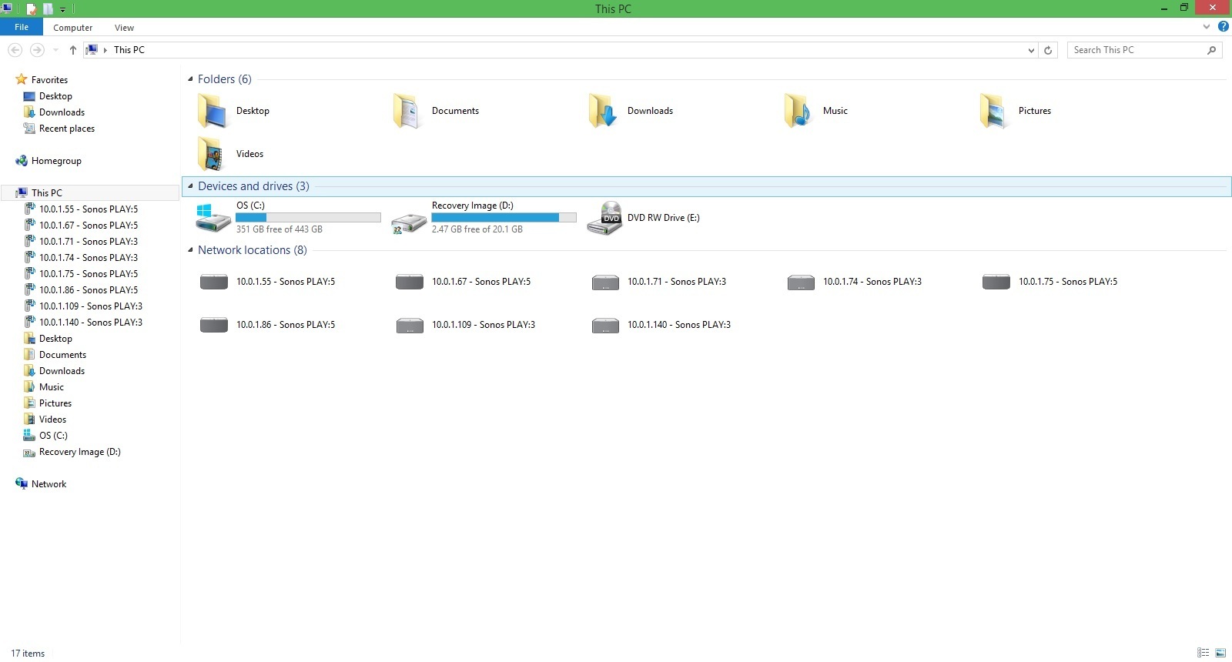Collapse the Folders (6) group
Image resolution: width=1232 pixels, height=662 pixels.
191,79
